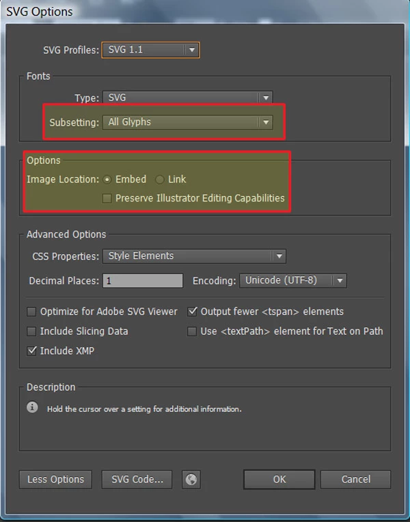410x522 pixels.
Task: Open the font Type dropdown
Action: (187, 98)
